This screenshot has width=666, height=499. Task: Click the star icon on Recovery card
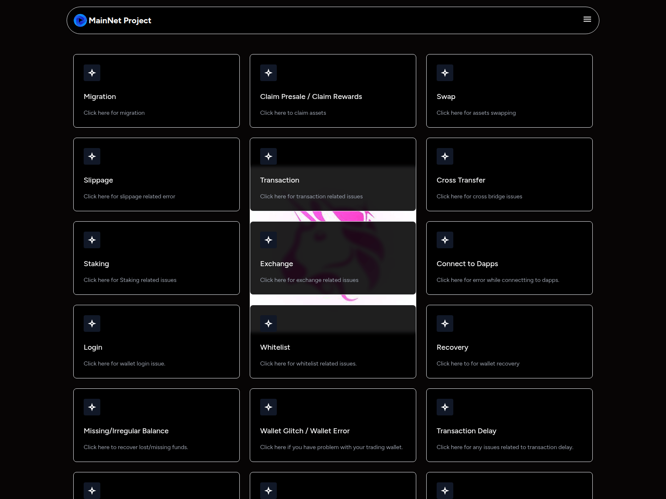tap(445, 324)
